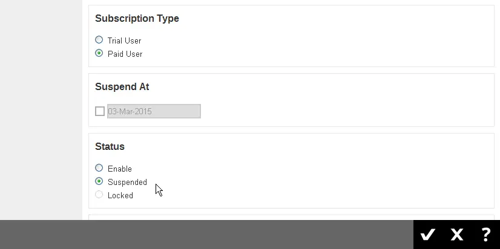The image size is (500, 249).
Task: Select the Paid User radio button
Action: [x=99, y=53]
